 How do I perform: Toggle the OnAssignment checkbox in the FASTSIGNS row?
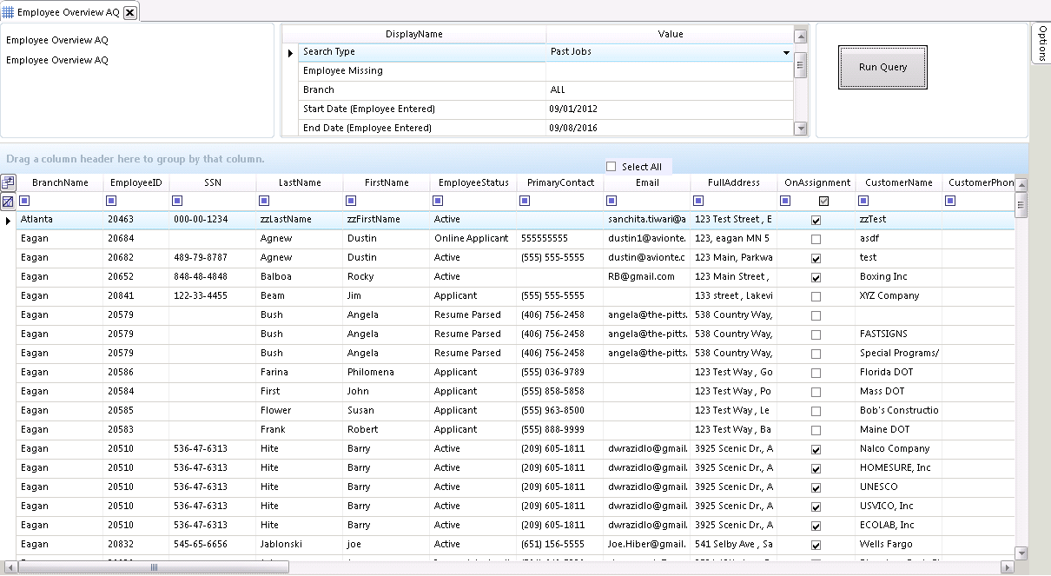(816, 334)
